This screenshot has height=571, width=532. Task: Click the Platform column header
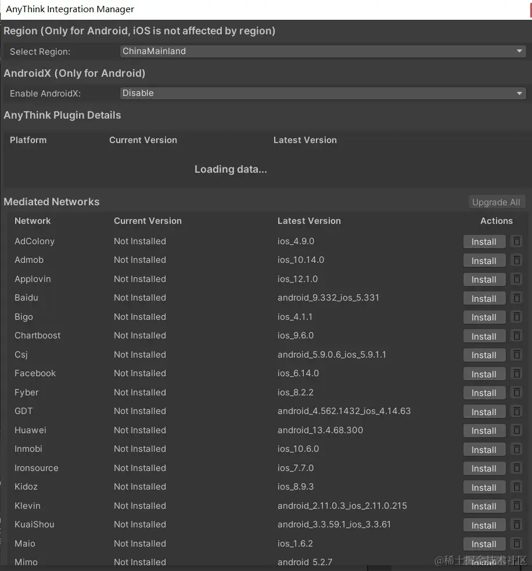pos(28,140)
